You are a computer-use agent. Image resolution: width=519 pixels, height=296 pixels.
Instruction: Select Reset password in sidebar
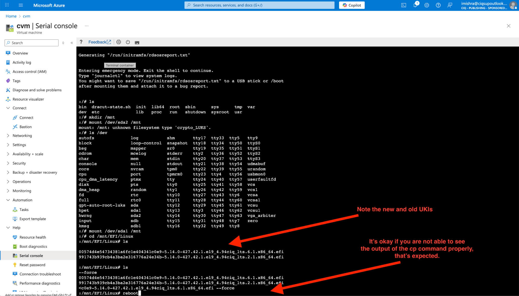coord(32,265)
